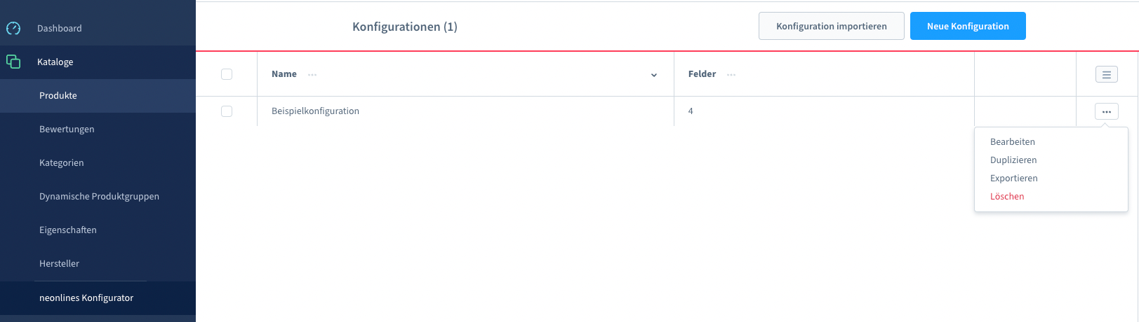Open Dynamische Produktgruppen sidebar item
The height and width of the screenshot is (322, 1139).
[x=99, y=196]
